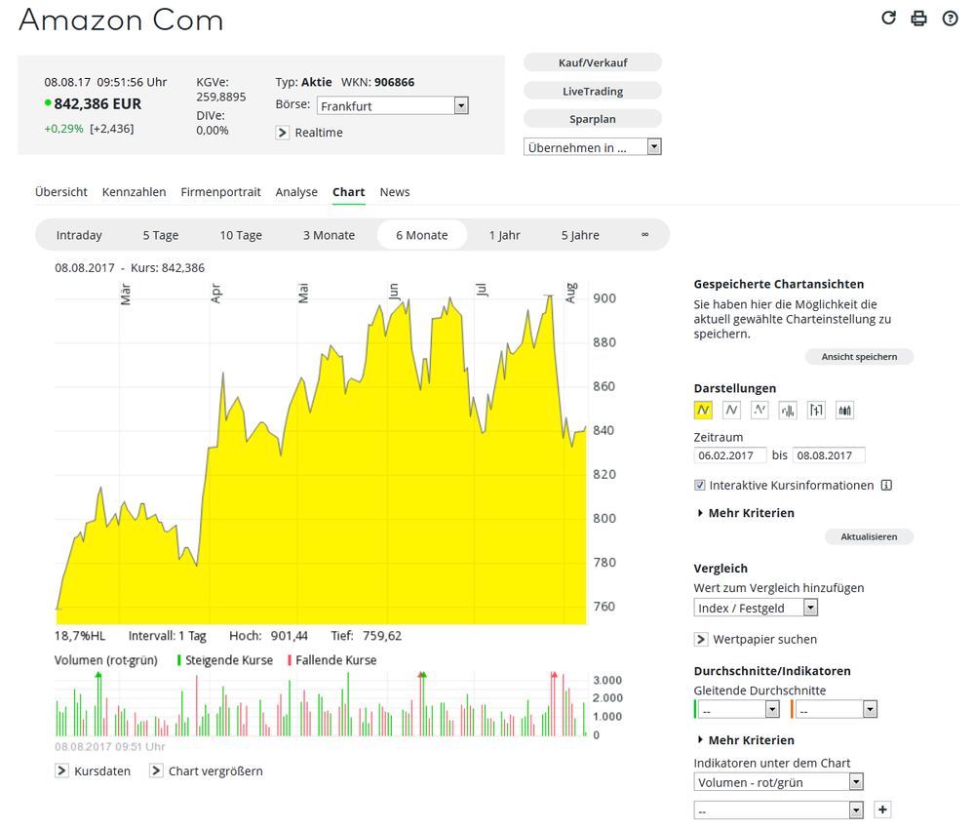Save the chart view with Ansicht speichern
Screen dimensions: 974x829
click(859, 356)
